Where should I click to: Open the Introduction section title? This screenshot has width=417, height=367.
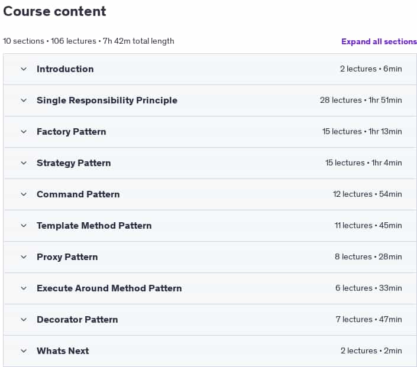click(65, 69)
